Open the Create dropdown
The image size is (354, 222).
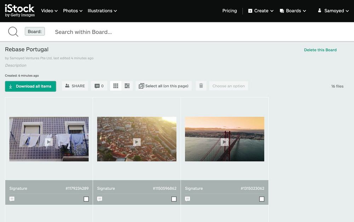(x=261, y=11)
